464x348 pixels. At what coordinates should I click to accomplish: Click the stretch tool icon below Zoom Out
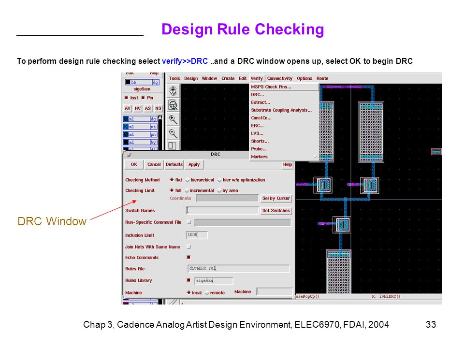click(x=173, y=146)
